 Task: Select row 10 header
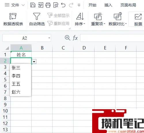(5, 111)
